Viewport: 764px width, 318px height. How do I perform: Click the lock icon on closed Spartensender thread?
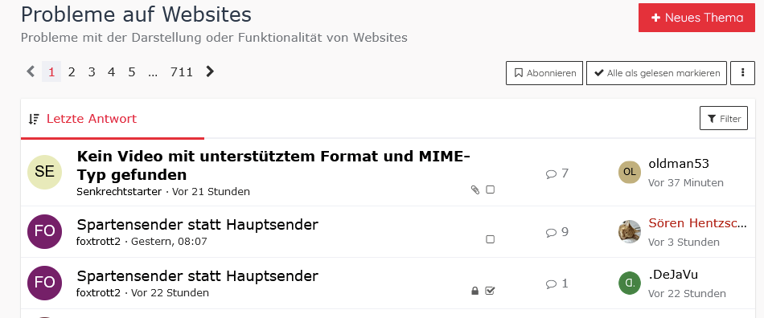(x=475, y=291)
